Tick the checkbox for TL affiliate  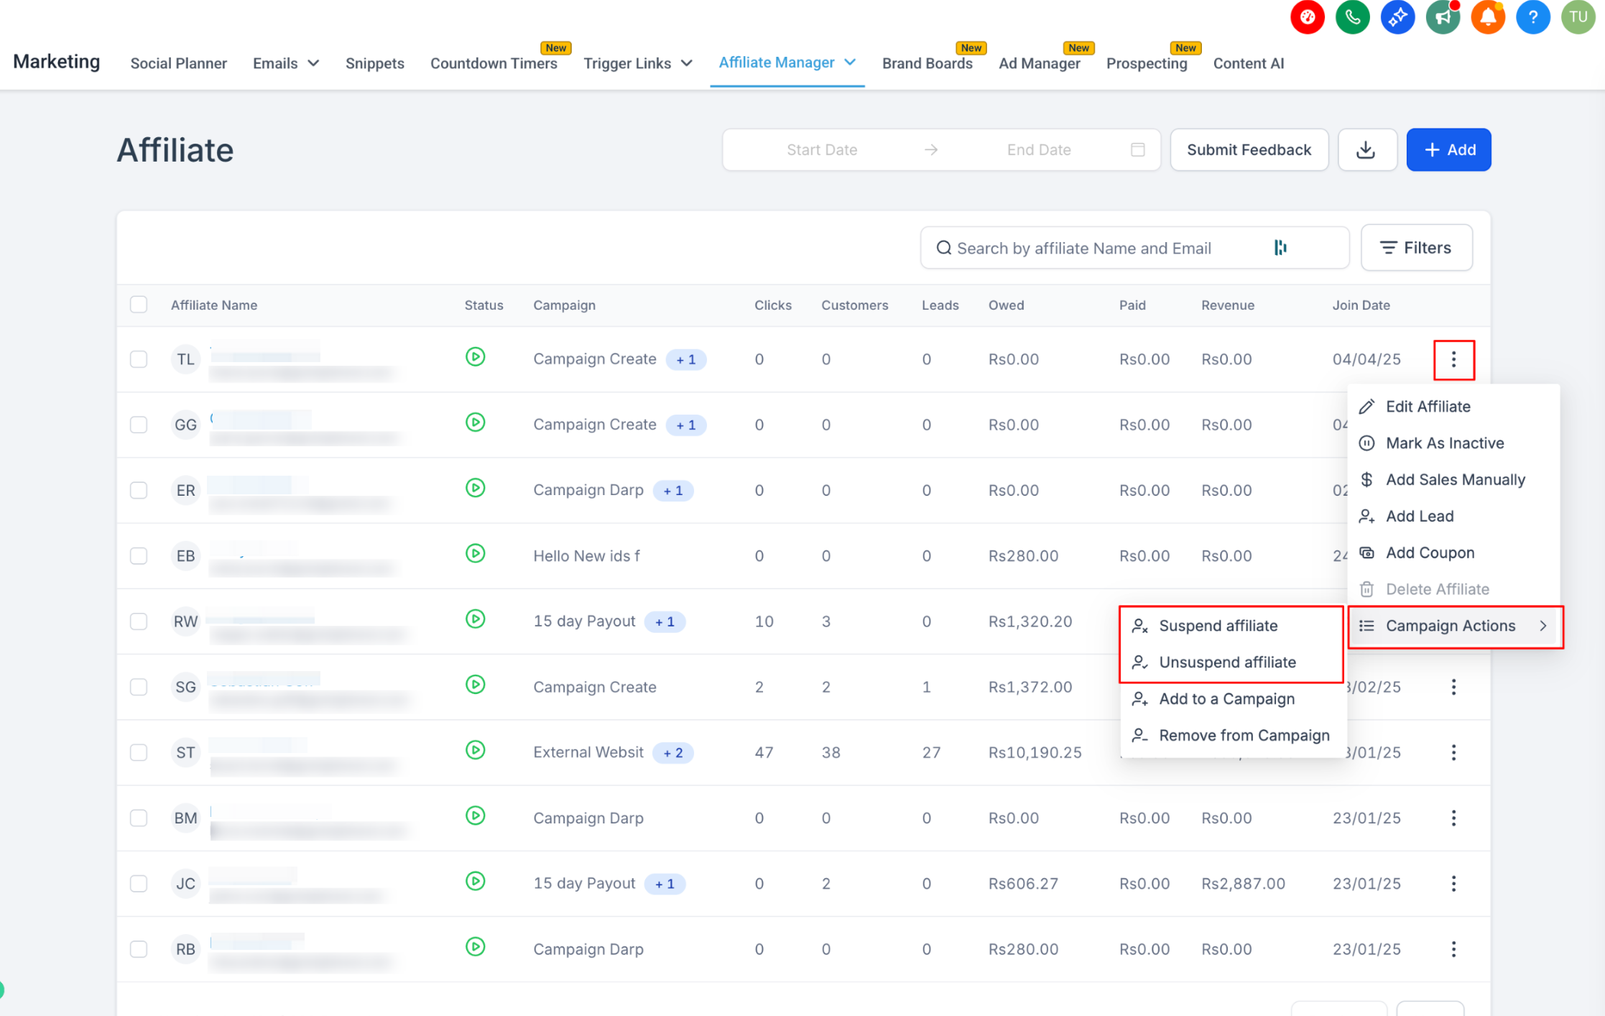pos(139,359)
